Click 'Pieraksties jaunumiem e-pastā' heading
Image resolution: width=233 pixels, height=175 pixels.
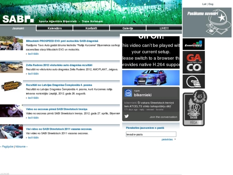(x=145, y=128)
